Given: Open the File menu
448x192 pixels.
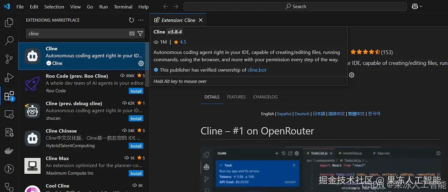Looking at the screenshot, I should (x=20, y=7).
